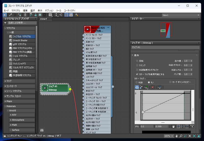The height and width of the screenshot is (141, 204).
Task: Open browser options triangle beside search
Action: (5, 23)
